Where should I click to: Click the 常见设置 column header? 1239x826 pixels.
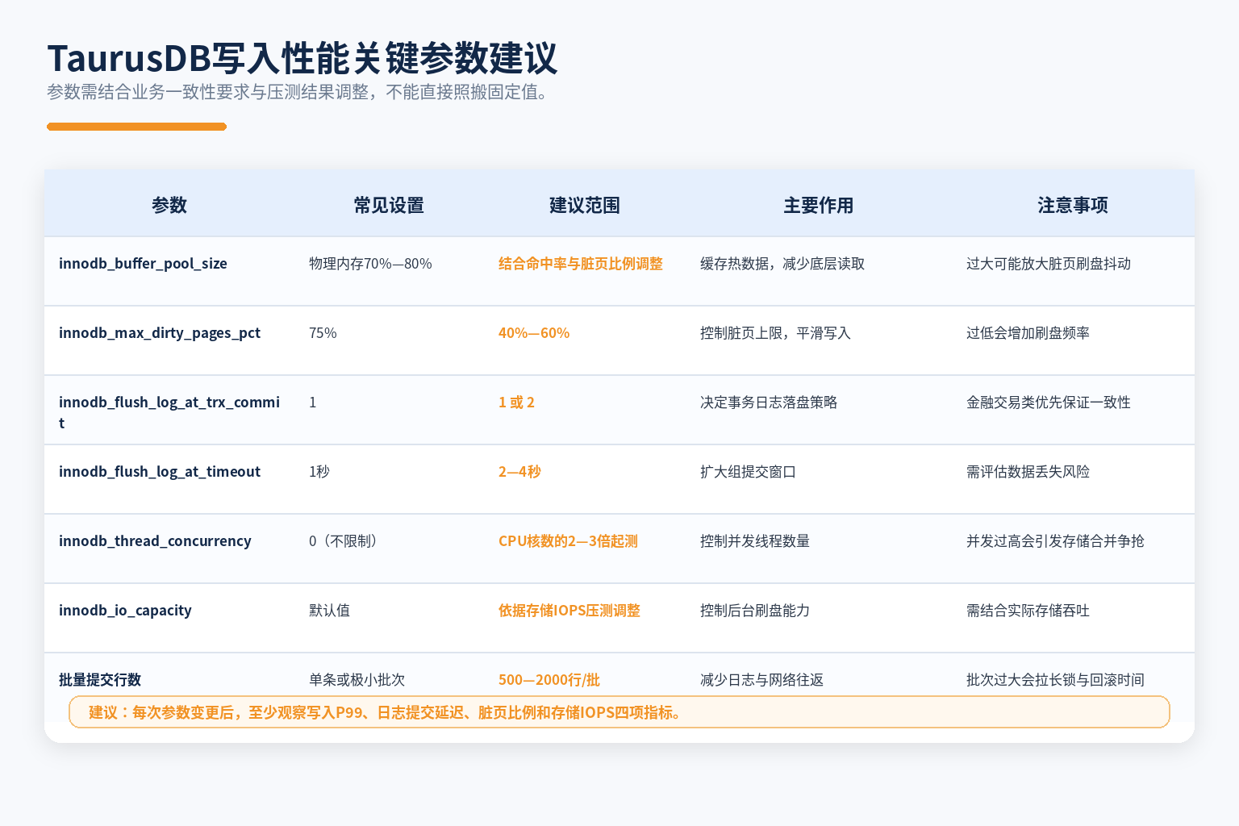(389, 205)
